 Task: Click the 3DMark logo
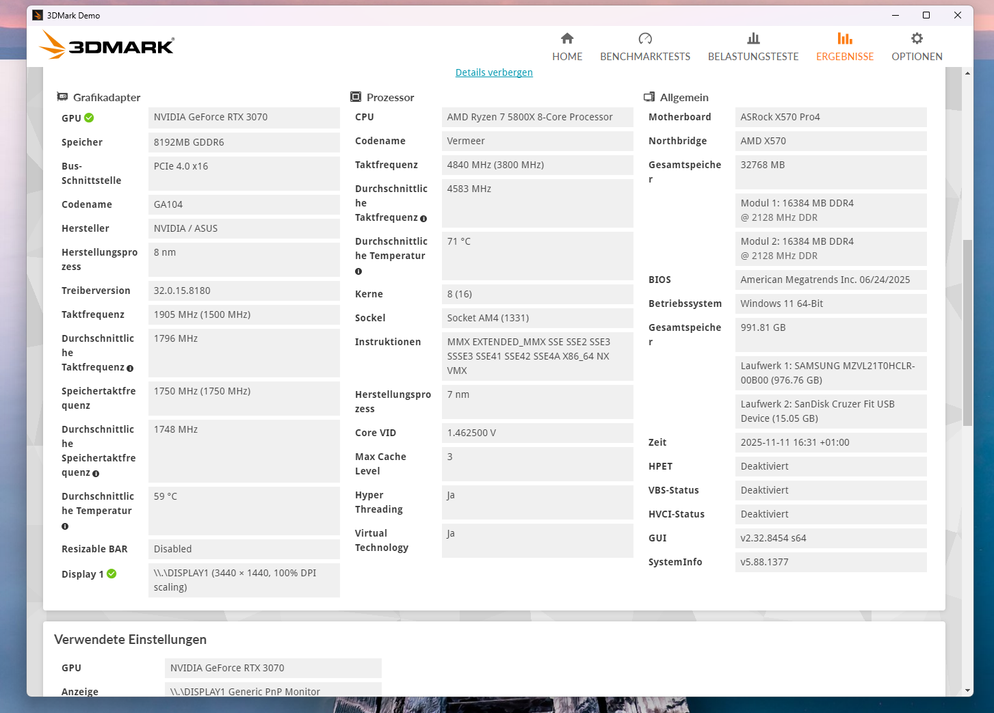(x=107, y=45)
